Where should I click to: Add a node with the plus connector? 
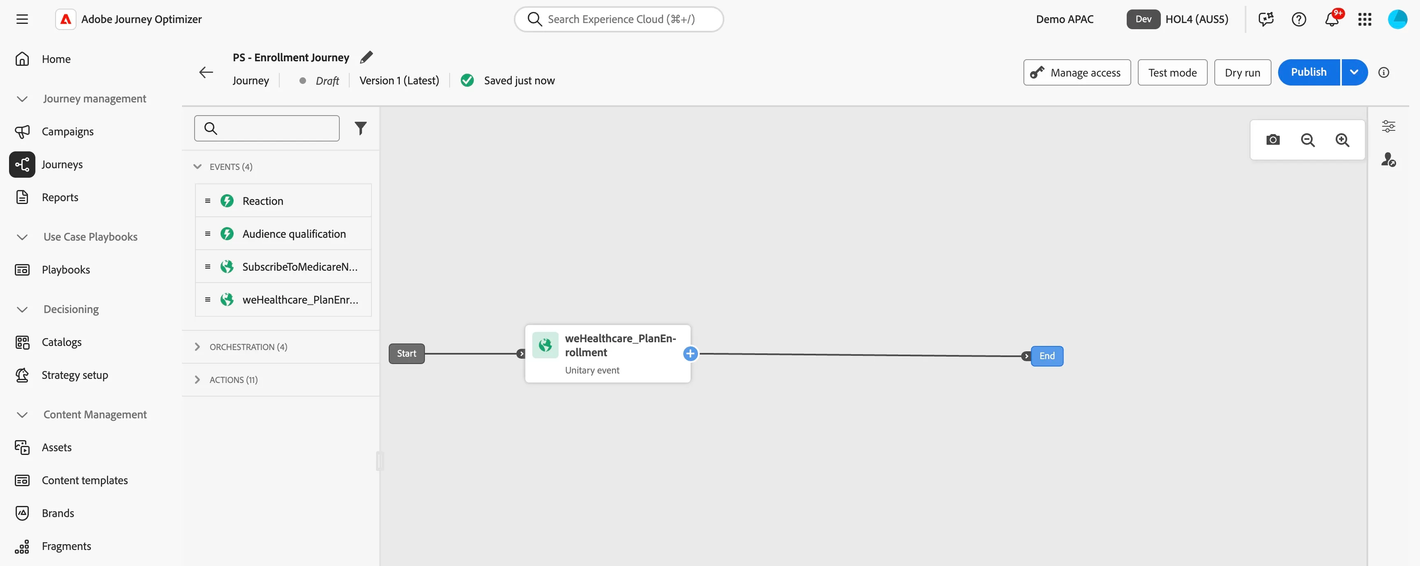pyautogui.click(x=689, y=354)
